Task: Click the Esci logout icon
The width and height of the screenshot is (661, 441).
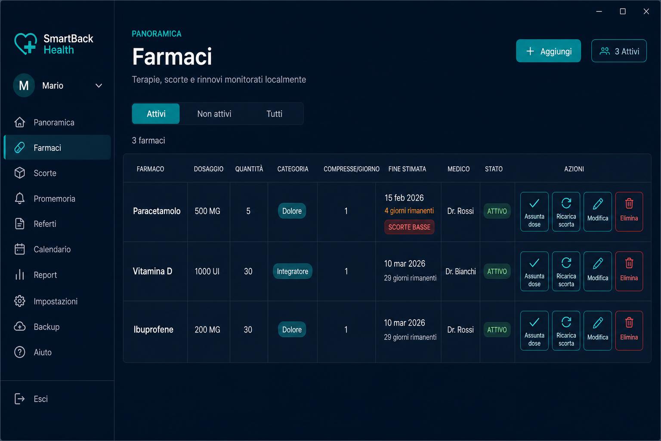Action: pos(20,399)
